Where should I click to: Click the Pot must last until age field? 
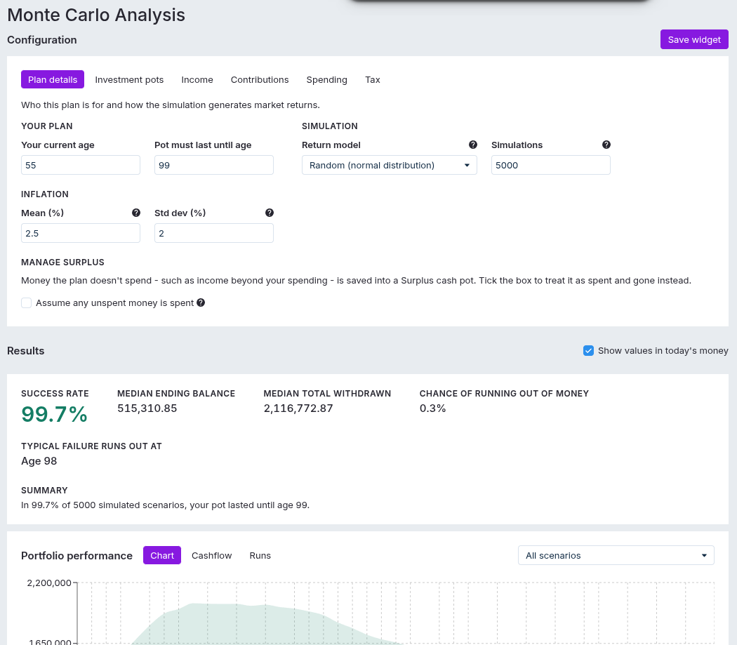coord(214,165)
